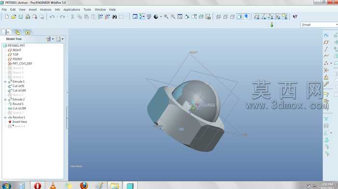Viewport: 338px width, 189px height.
Task: Open the Analysis menu
Action: coord(46,10)
